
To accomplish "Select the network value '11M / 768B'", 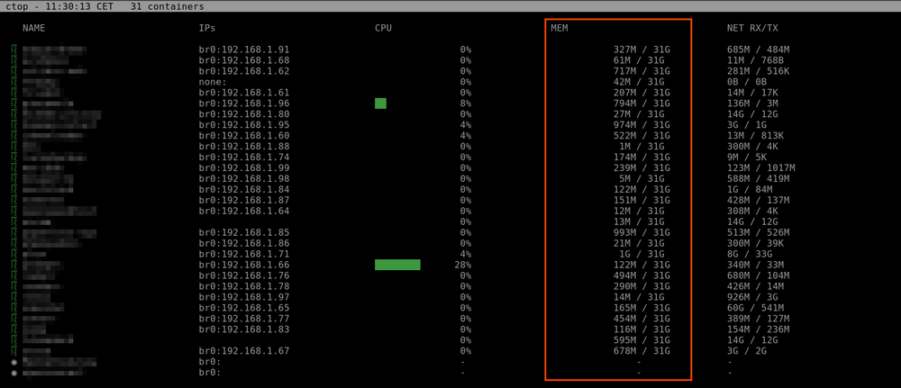I will pyautogui.click(x=756, y=60).
